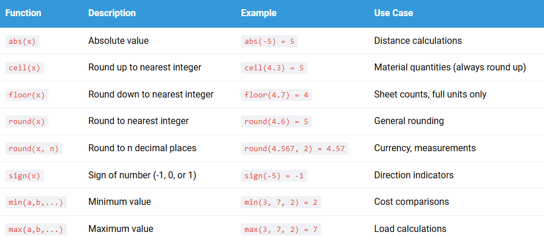The image size is (544, 236).
Task: Select round(x) in the Function column
Action: [27, 122]
